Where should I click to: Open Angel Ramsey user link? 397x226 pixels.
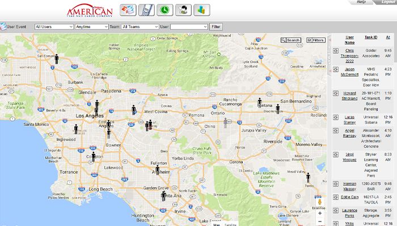coord(349,133)
